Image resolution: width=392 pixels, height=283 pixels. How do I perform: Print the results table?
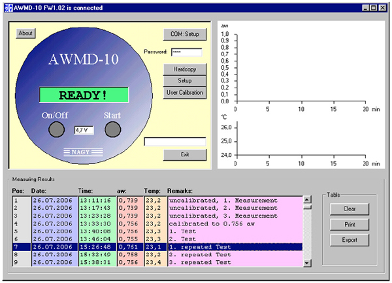tap(350, 224)
